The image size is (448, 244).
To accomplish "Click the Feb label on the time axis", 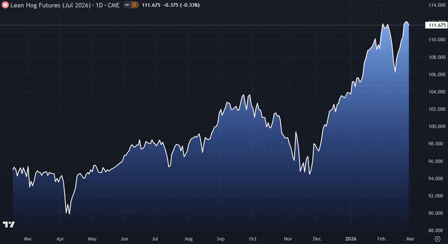I will point(381,239).
